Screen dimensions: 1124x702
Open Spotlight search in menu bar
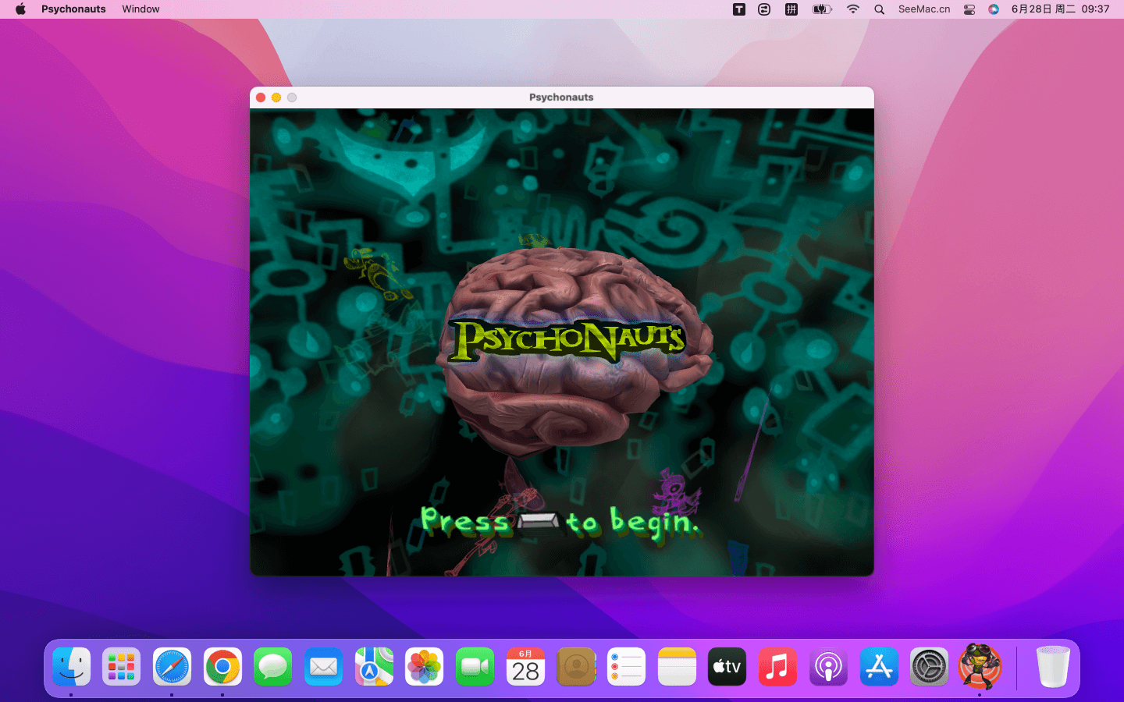point(880,9)
